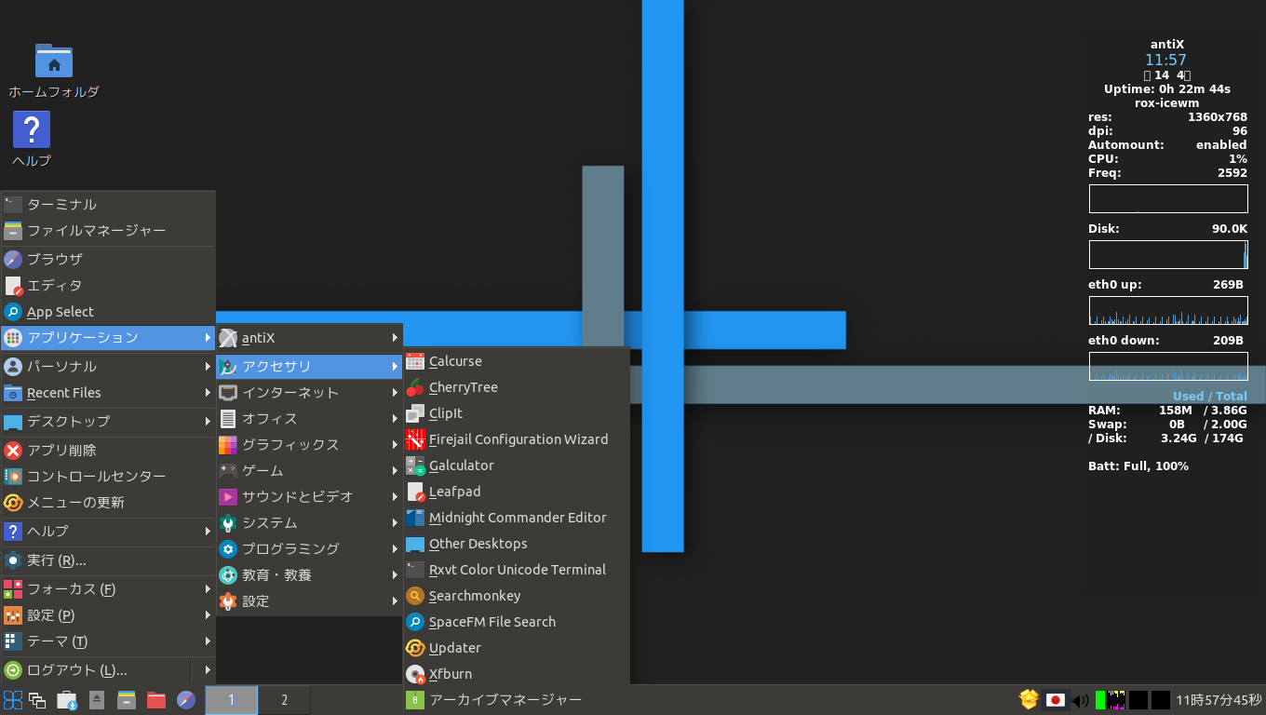This screenshot has width=1266, height=715.
Task: Click the eject media icon in taskbar
Action: (96, 700)
